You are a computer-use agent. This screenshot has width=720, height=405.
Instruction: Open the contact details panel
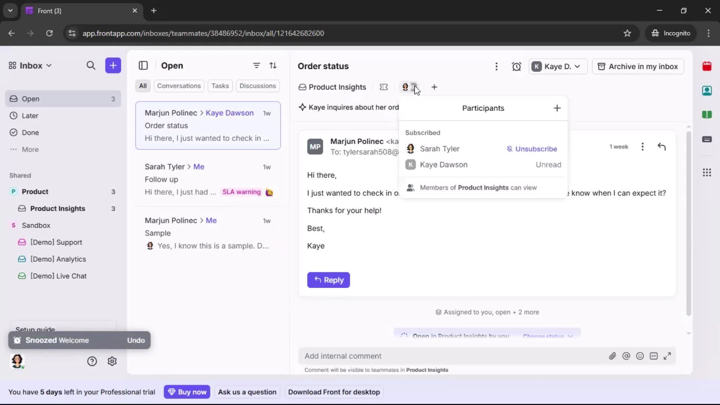(707, 91)
